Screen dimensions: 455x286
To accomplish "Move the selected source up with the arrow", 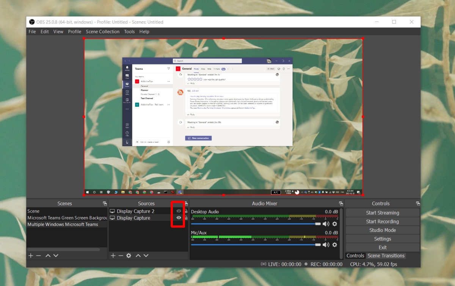I will tap(139, 255).
